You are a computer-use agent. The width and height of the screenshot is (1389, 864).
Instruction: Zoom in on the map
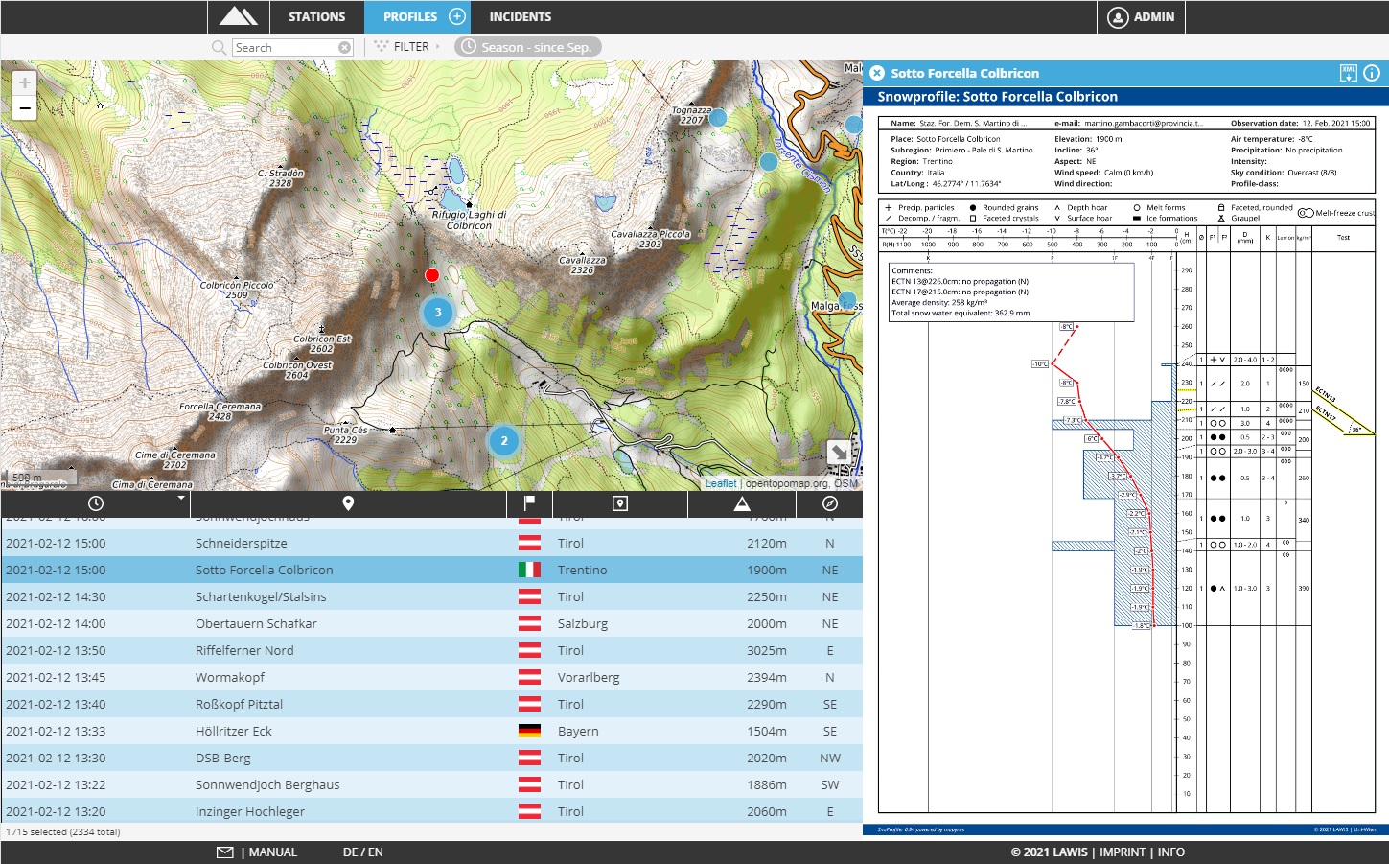[x=25, y=82]
